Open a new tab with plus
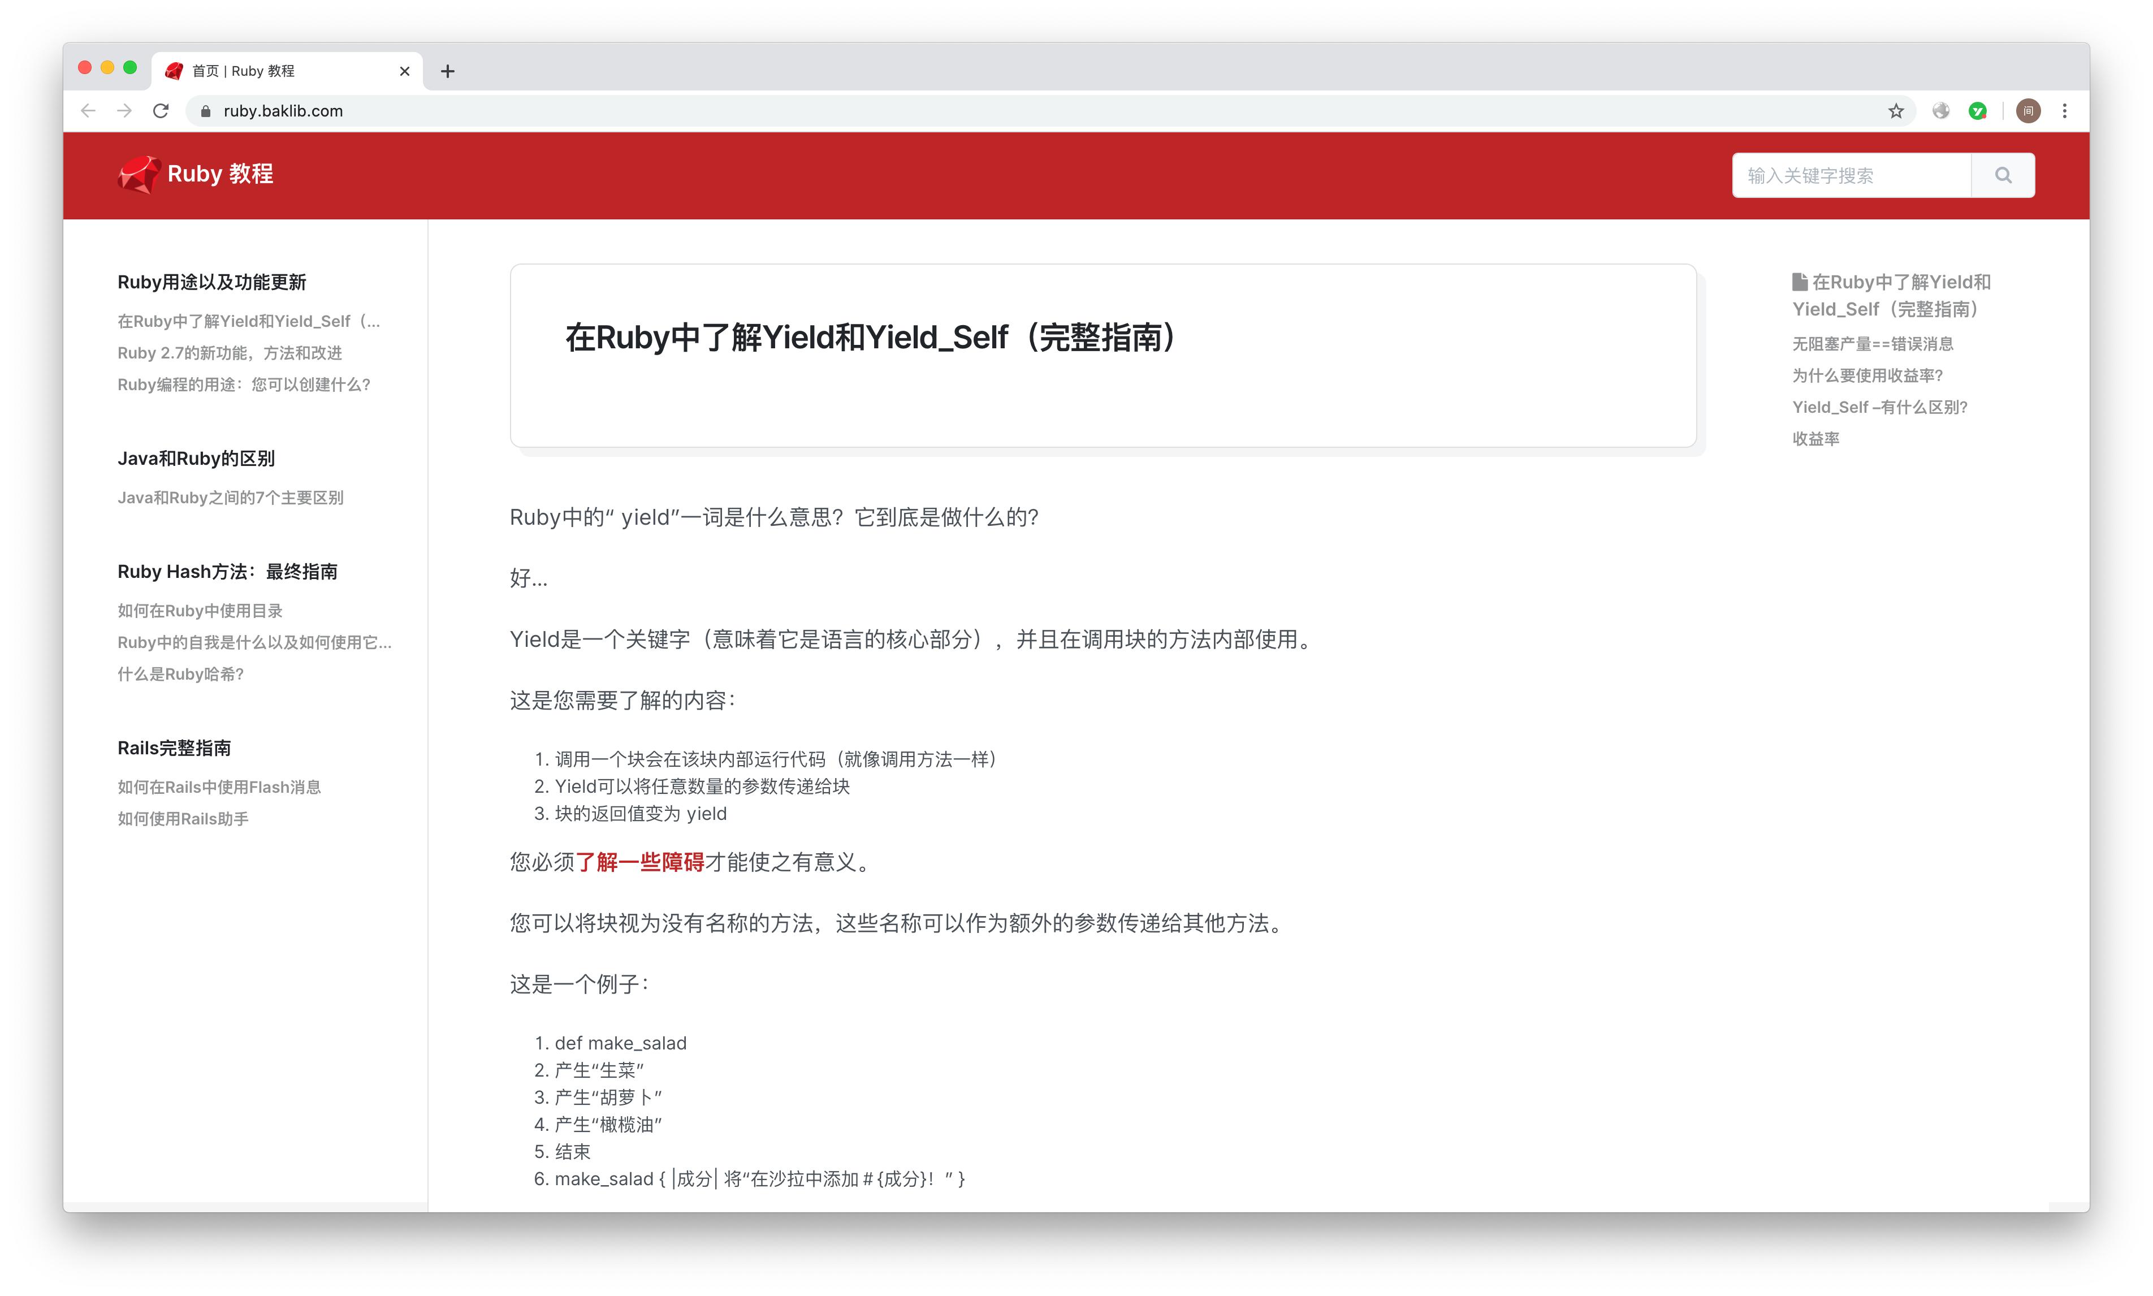The width and height of the screenshot is (2153, 1296). (x=448, y=72)
